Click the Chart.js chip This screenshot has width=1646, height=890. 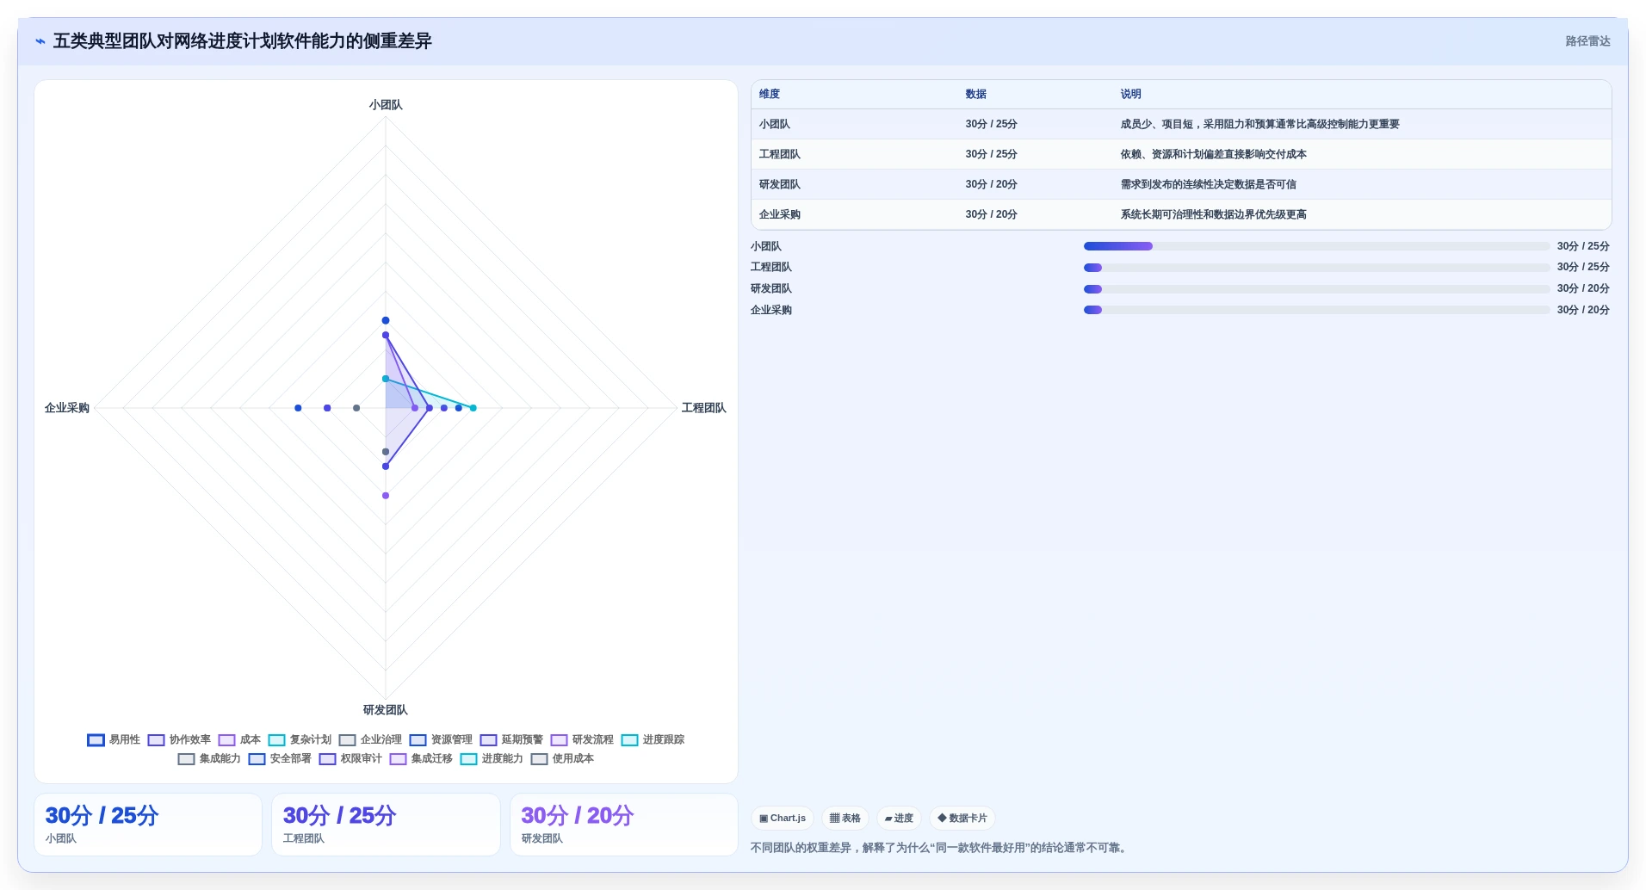783,818
